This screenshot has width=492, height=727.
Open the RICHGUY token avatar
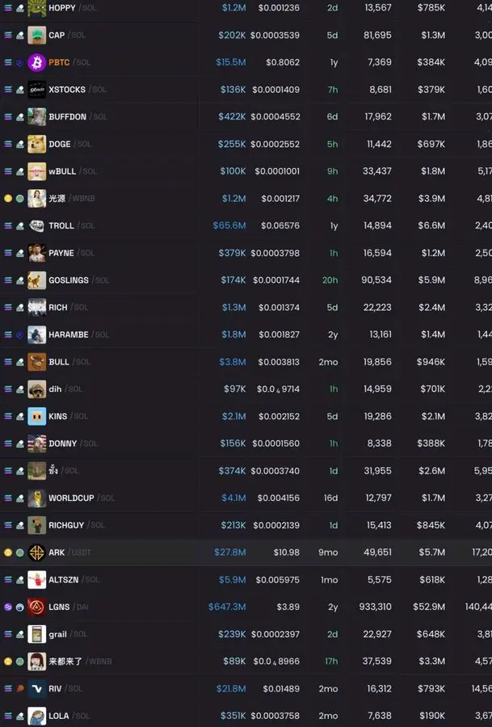(36, 525)
